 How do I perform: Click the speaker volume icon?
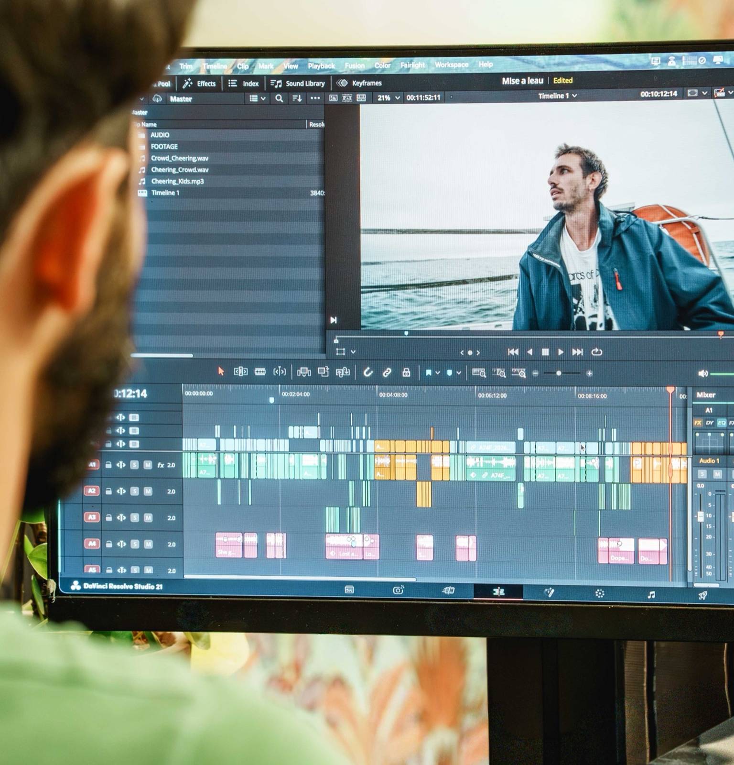click(703, 373)
